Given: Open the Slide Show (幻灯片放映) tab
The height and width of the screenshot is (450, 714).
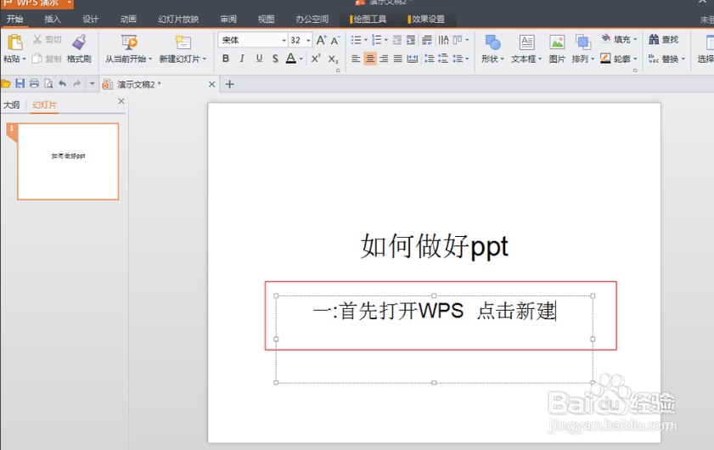Looking at the screenshot, I should (178, 20).
